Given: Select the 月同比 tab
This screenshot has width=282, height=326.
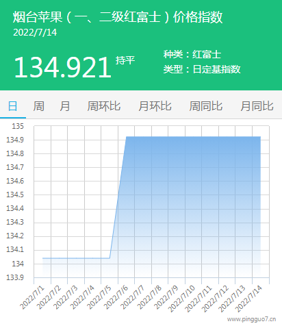Looking at the screenshot, I should coord(257,106).
